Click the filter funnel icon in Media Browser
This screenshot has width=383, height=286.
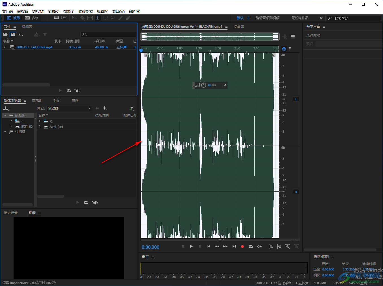coord(132,108)
